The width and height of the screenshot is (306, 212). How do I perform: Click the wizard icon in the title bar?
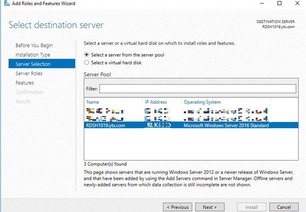[7, 3]
